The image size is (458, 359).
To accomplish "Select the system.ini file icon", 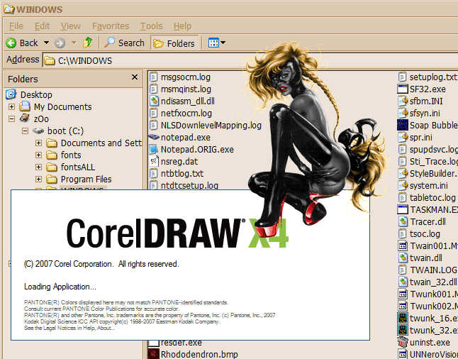I will coord(403,185).
